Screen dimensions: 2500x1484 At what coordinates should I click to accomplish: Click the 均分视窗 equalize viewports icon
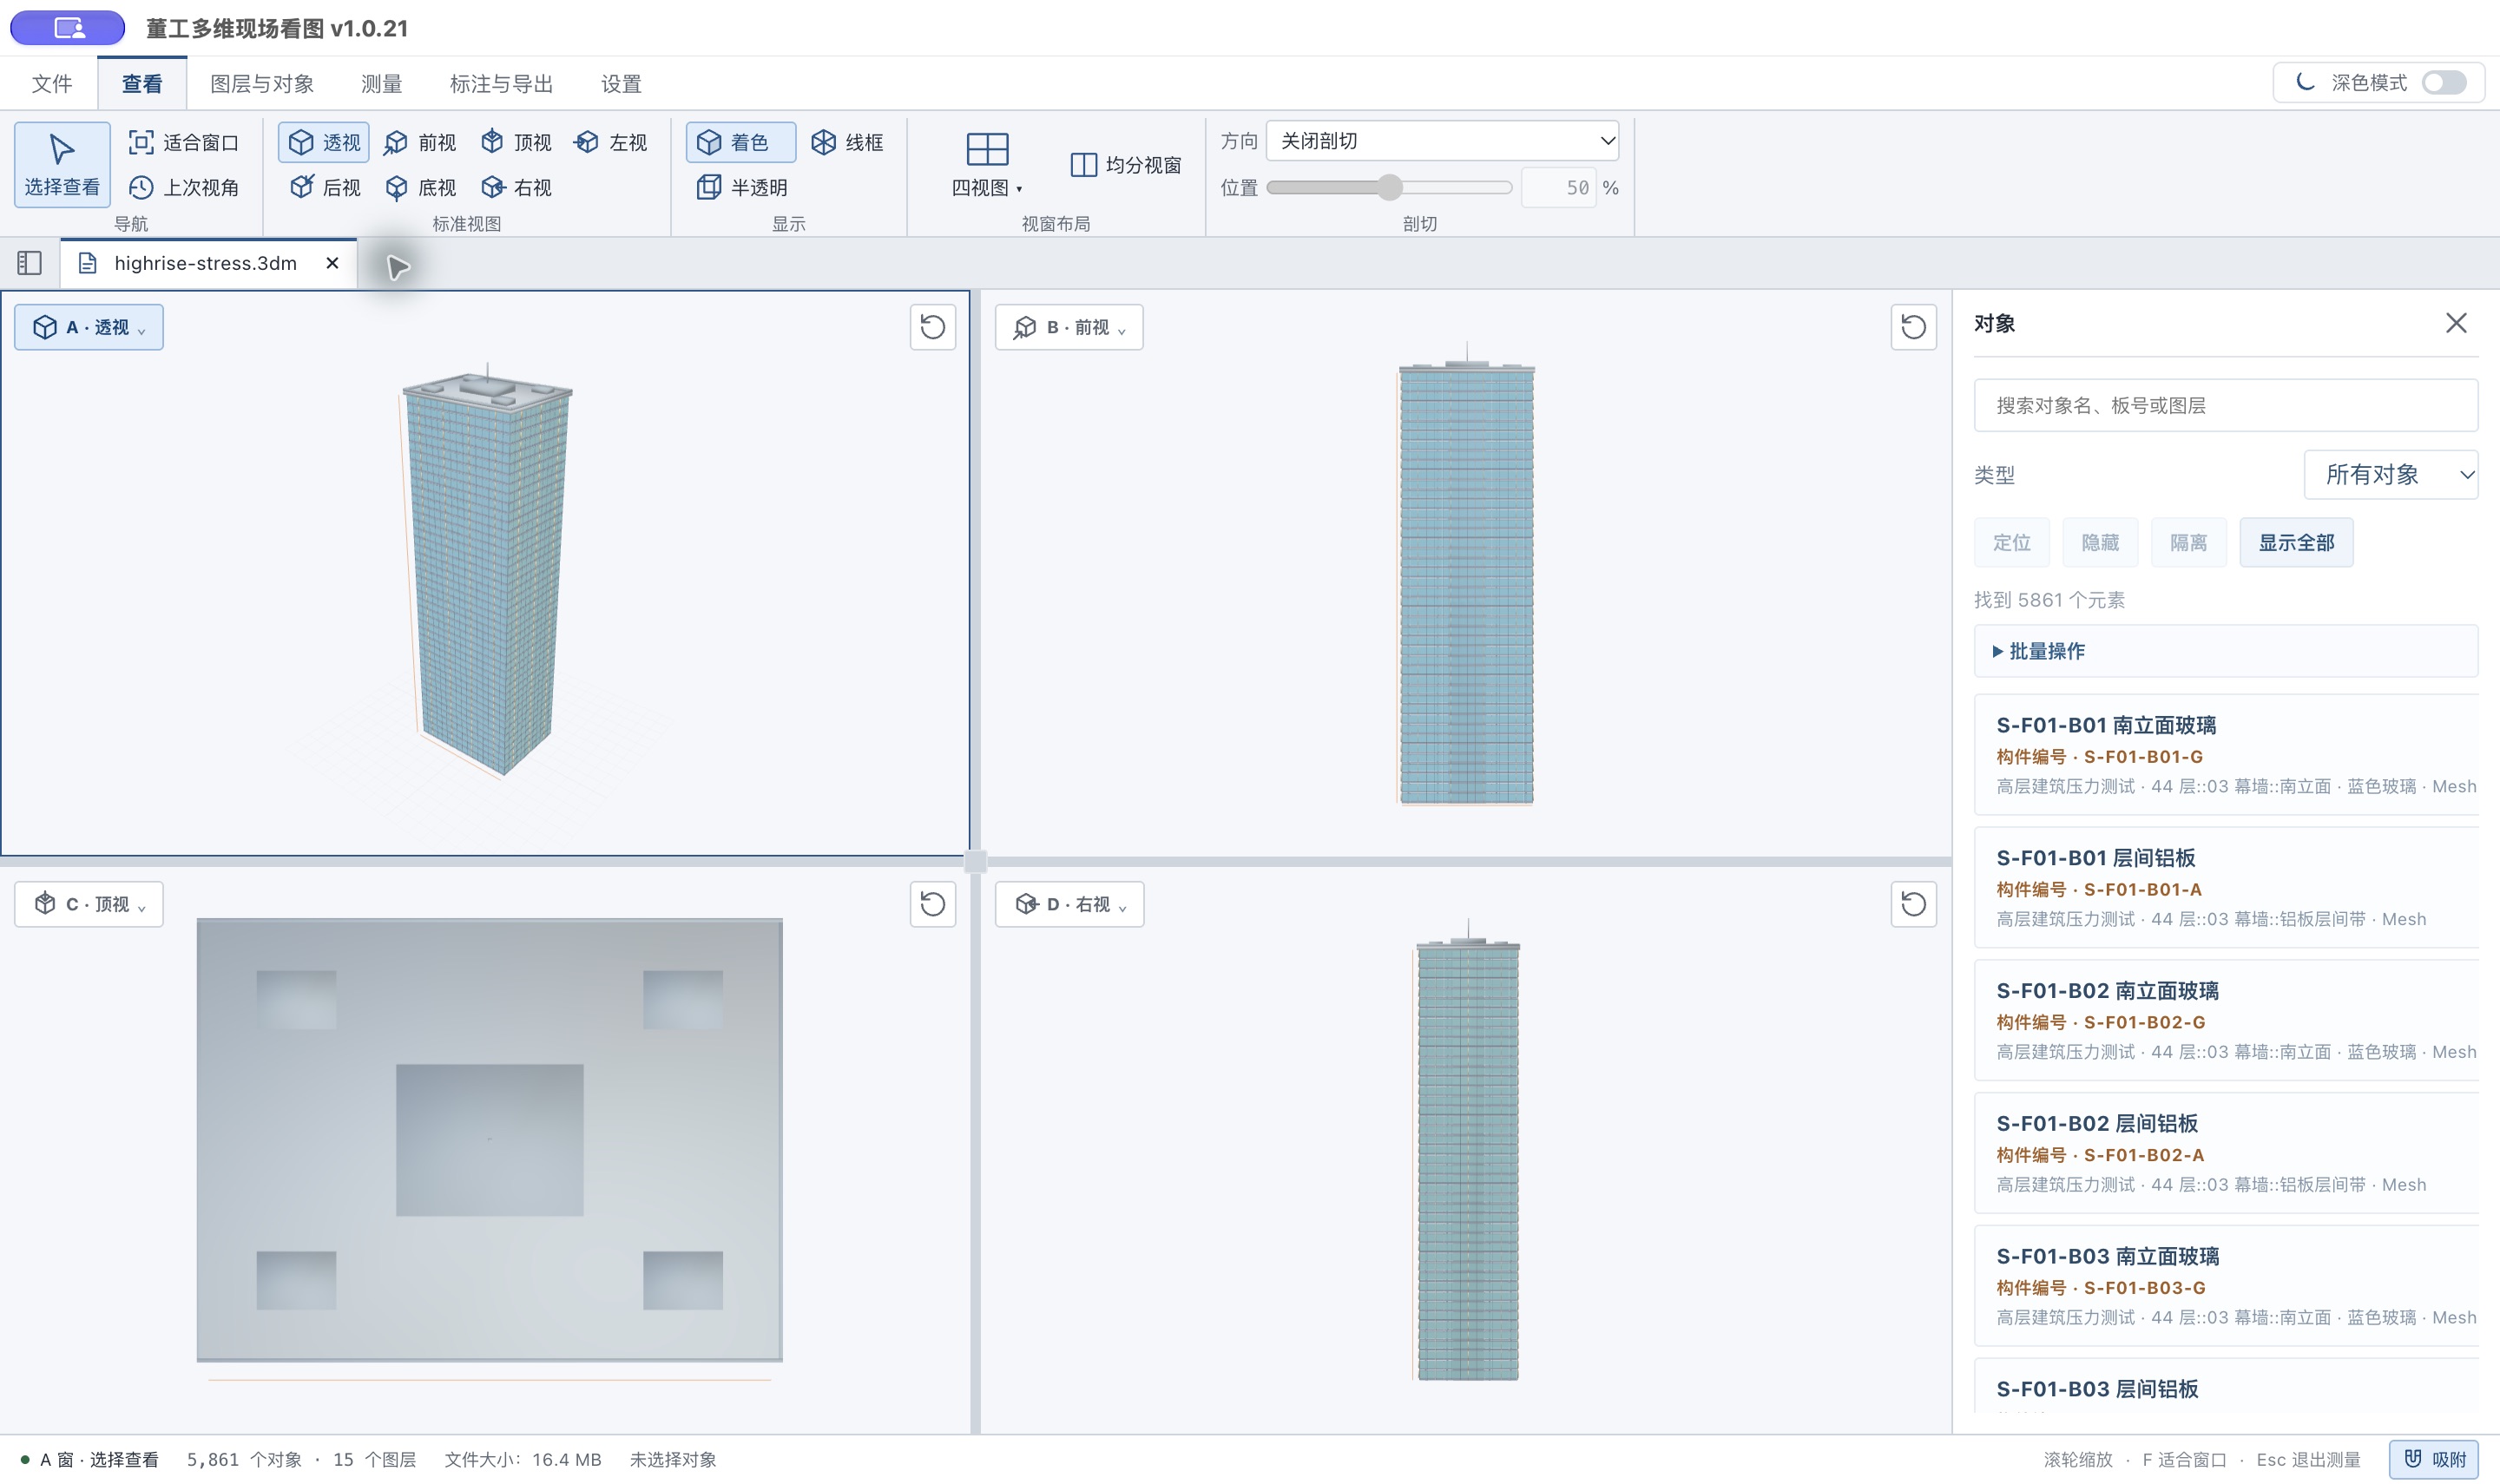(x=1083, y=164)
